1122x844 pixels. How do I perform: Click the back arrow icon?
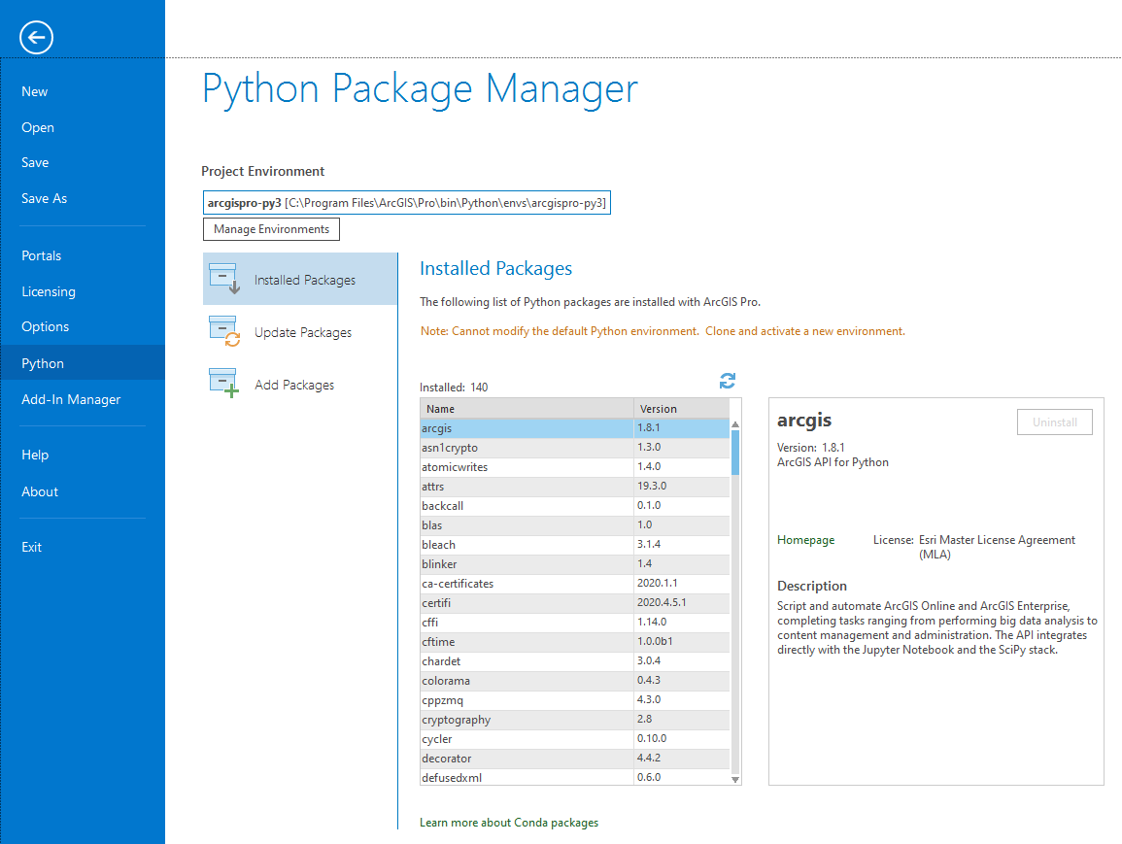coord(36,38)
